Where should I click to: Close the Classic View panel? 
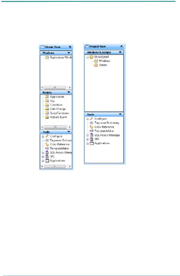click(70, 47)
